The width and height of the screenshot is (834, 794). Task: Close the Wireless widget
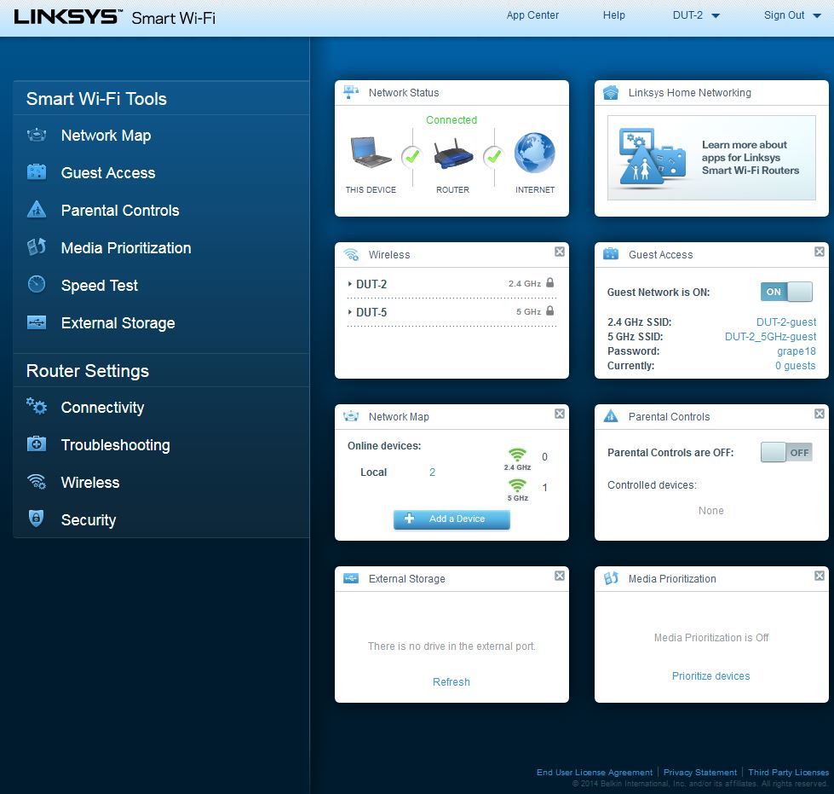(560, 252)
